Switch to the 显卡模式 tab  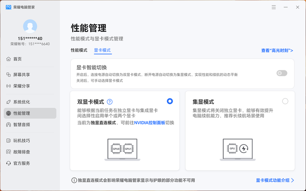[x=102, y=50]
